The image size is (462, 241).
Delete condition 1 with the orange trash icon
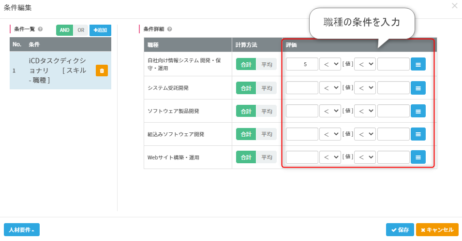click(x=102, y=71)
